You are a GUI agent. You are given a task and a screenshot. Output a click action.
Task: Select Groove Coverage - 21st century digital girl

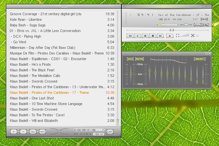(x=62, y=14)
